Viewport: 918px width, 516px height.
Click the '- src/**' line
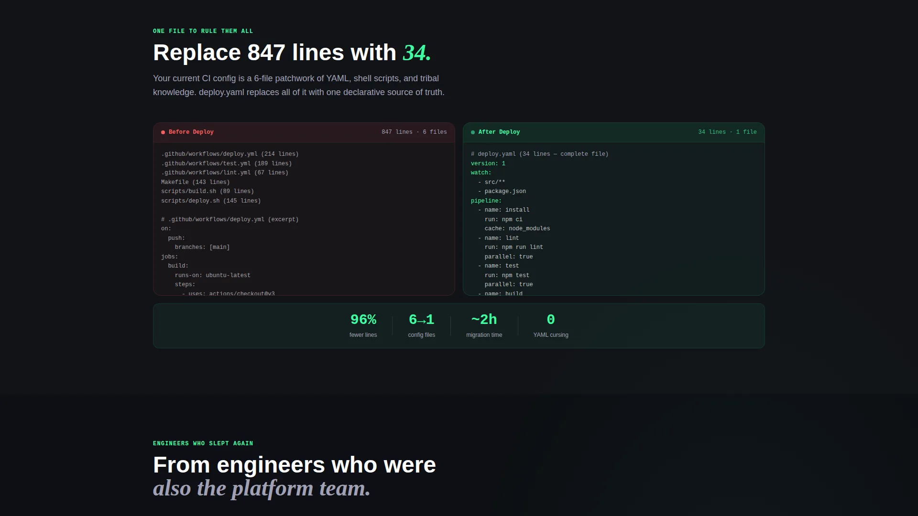[492, 182]
